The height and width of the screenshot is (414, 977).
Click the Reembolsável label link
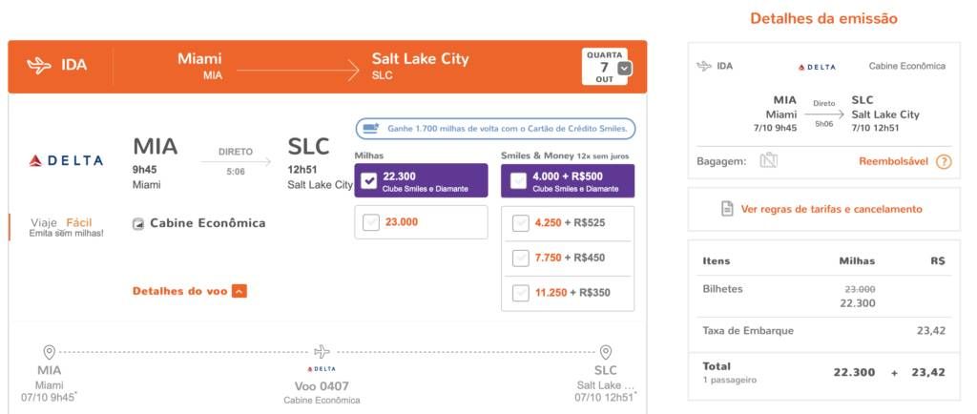click(893, 162)
